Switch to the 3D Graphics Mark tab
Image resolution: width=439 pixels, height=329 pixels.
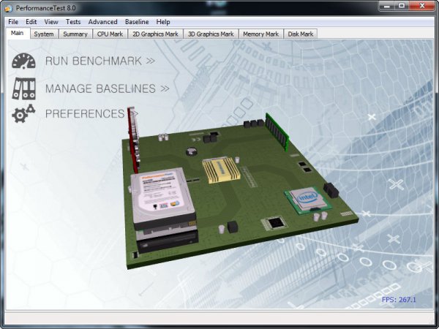(211, 34)
